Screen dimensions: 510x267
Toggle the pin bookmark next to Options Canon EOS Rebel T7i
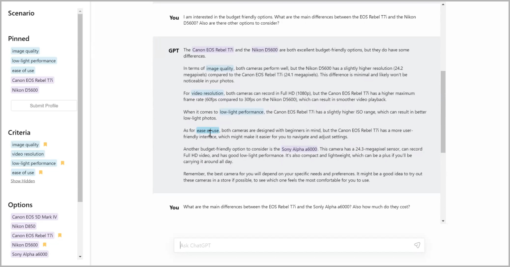point(59,235)
